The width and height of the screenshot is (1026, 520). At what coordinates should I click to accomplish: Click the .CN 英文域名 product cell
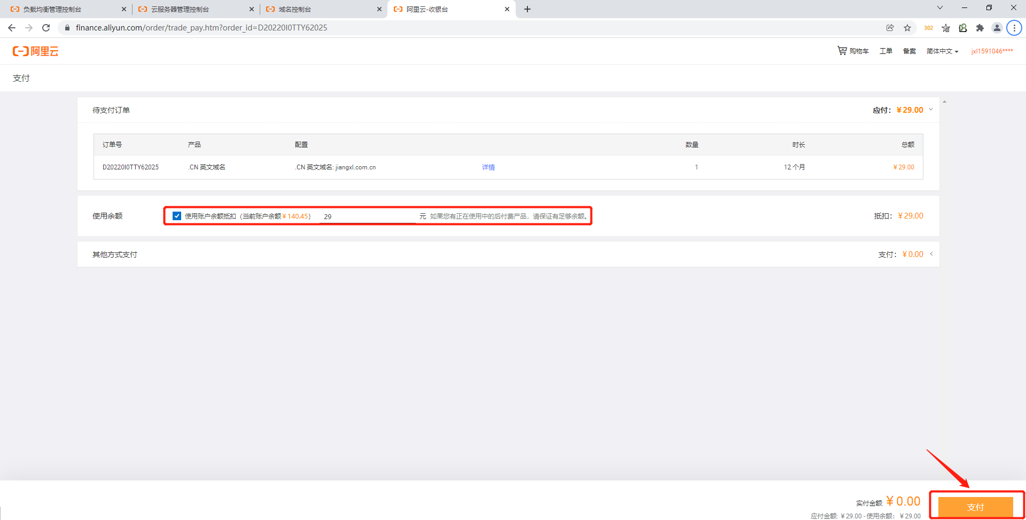206,167
